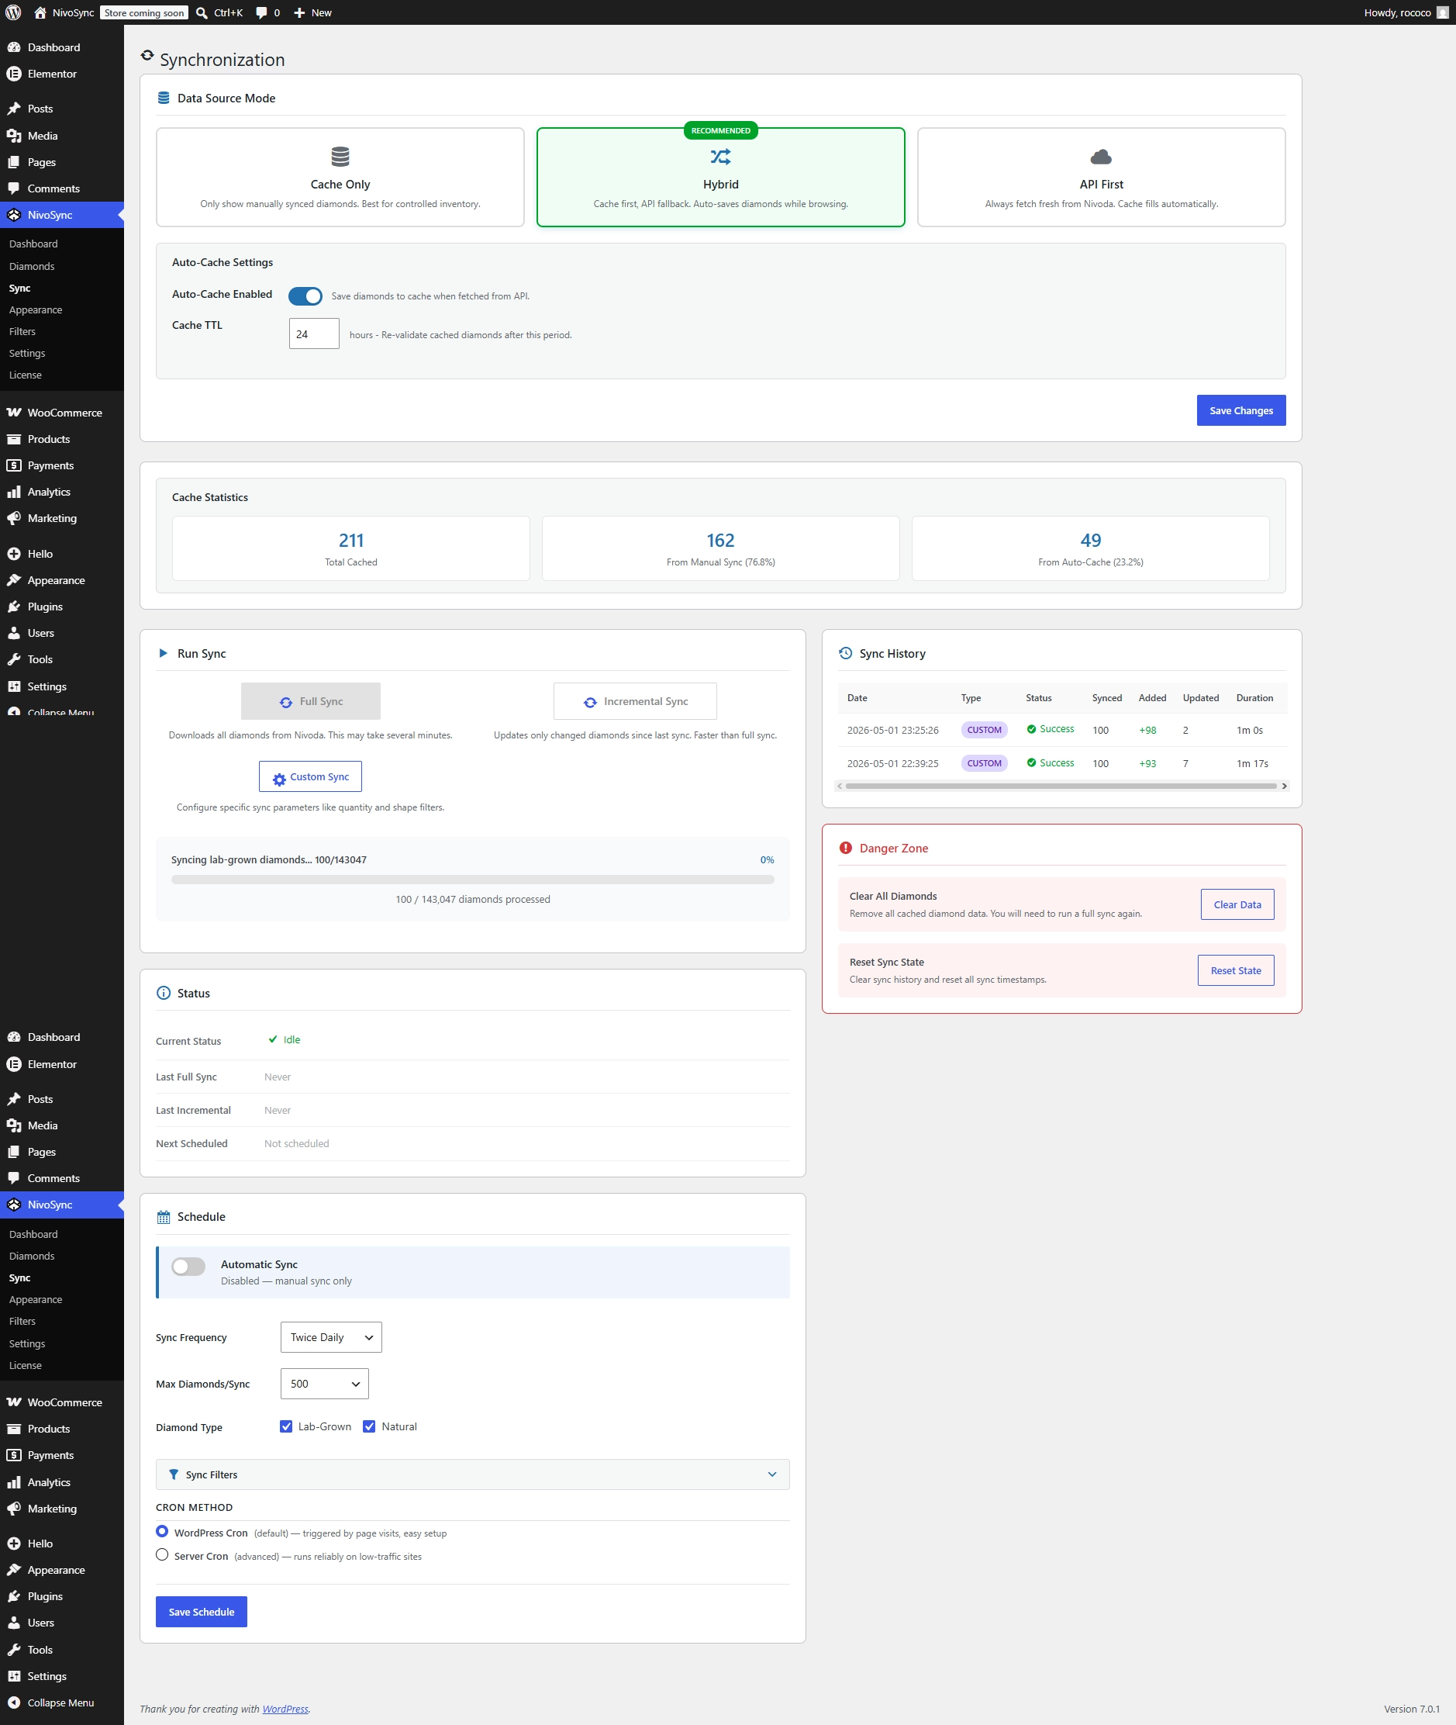Click the refresh icon inside Full Sync button
This screenshot has width=1456, height=1725.
click(x=285, y=701)
